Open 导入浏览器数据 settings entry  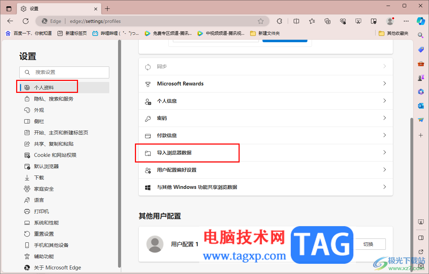187,153
